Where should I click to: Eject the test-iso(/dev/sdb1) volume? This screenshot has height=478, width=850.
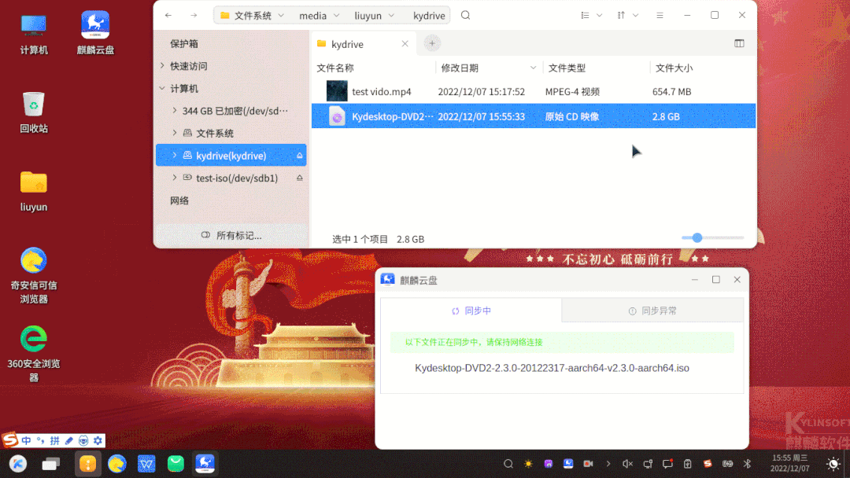299,178
